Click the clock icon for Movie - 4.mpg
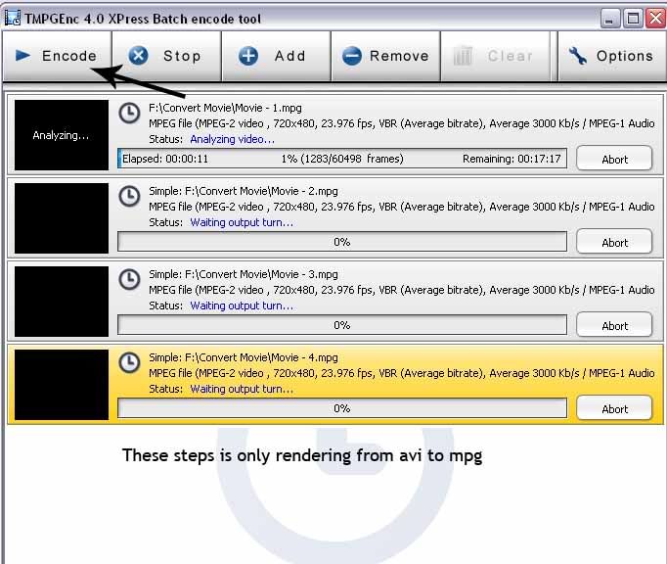 click(x=129, y=363)
